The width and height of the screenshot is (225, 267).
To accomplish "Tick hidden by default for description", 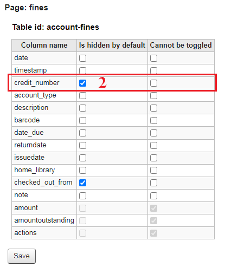I will (x=82, y=108).
